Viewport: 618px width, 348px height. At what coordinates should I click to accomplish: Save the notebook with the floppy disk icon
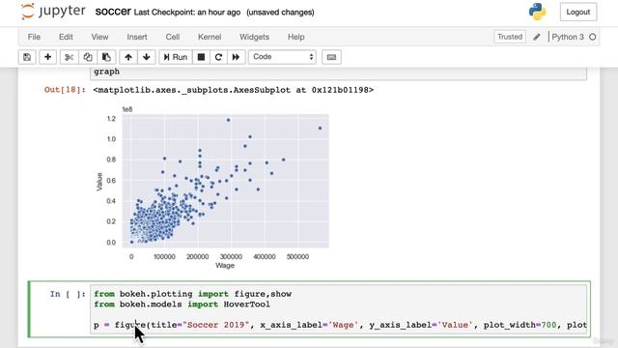pyautogui.click(x=27, y=57)
